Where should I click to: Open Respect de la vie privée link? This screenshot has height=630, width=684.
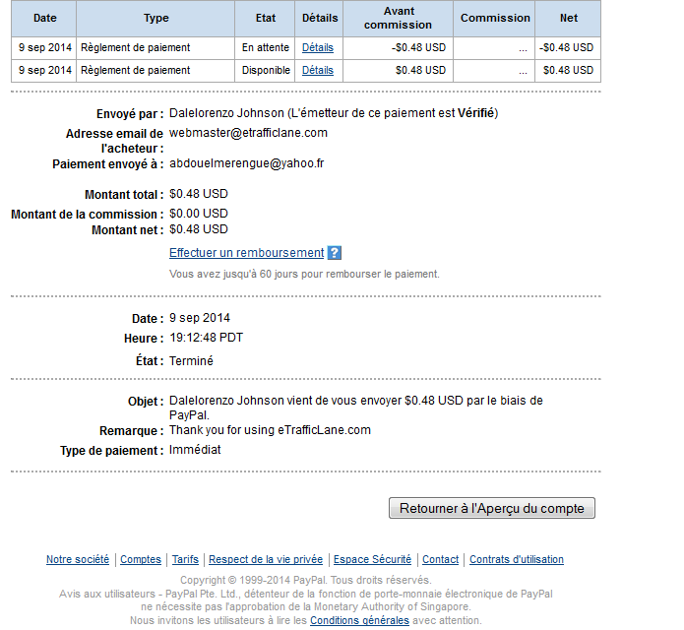(x=266, y=559)
